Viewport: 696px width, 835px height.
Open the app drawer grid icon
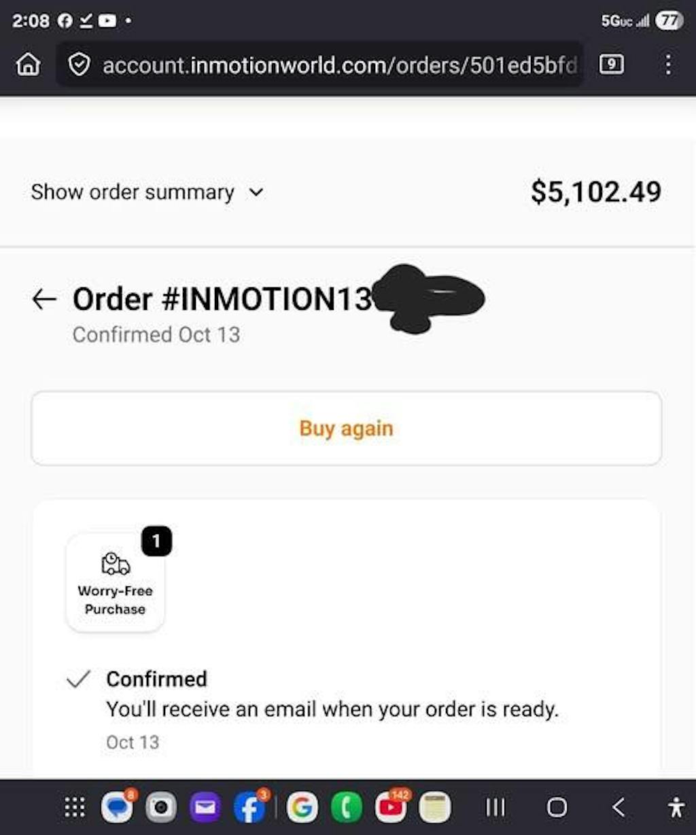74,807
